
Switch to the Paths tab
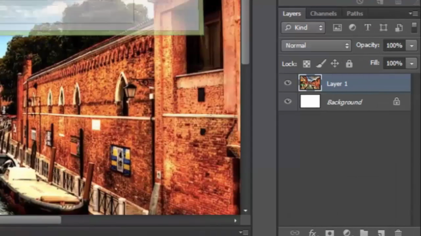[x=355, y=13]
